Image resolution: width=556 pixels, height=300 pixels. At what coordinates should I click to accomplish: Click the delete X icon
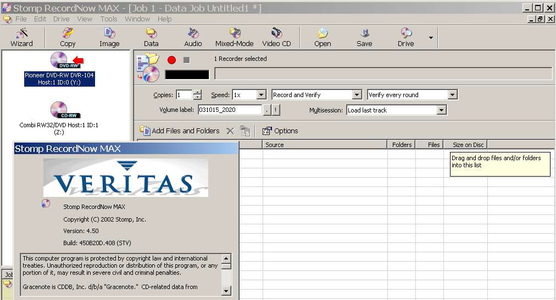pyautogui.click(x=230, y=131)
